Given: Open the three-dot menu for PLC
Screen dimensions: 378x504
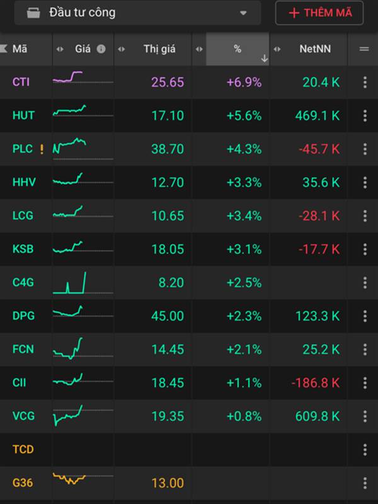Looking at the screenshot, I should [365, 149].
